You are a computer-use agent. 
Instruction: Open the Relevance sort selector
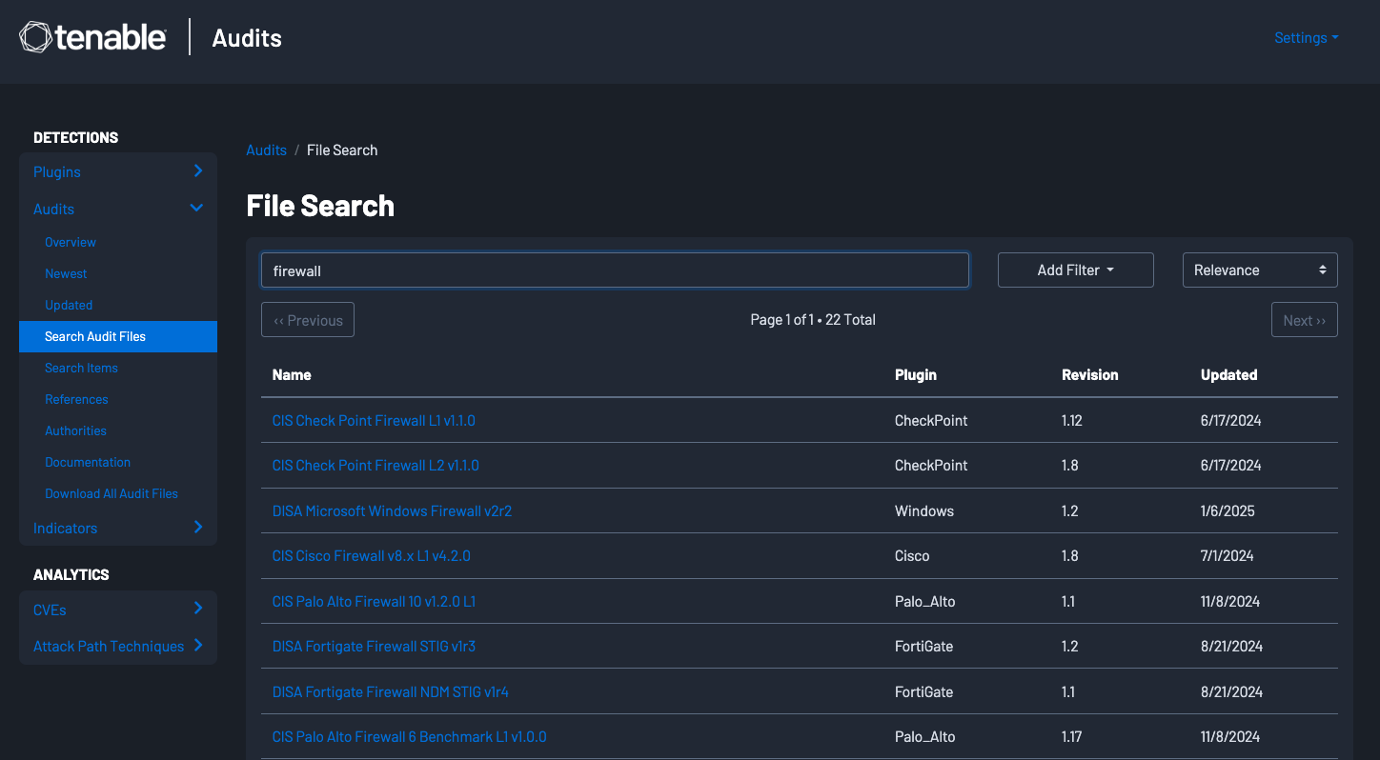(x=1259, y=270)
